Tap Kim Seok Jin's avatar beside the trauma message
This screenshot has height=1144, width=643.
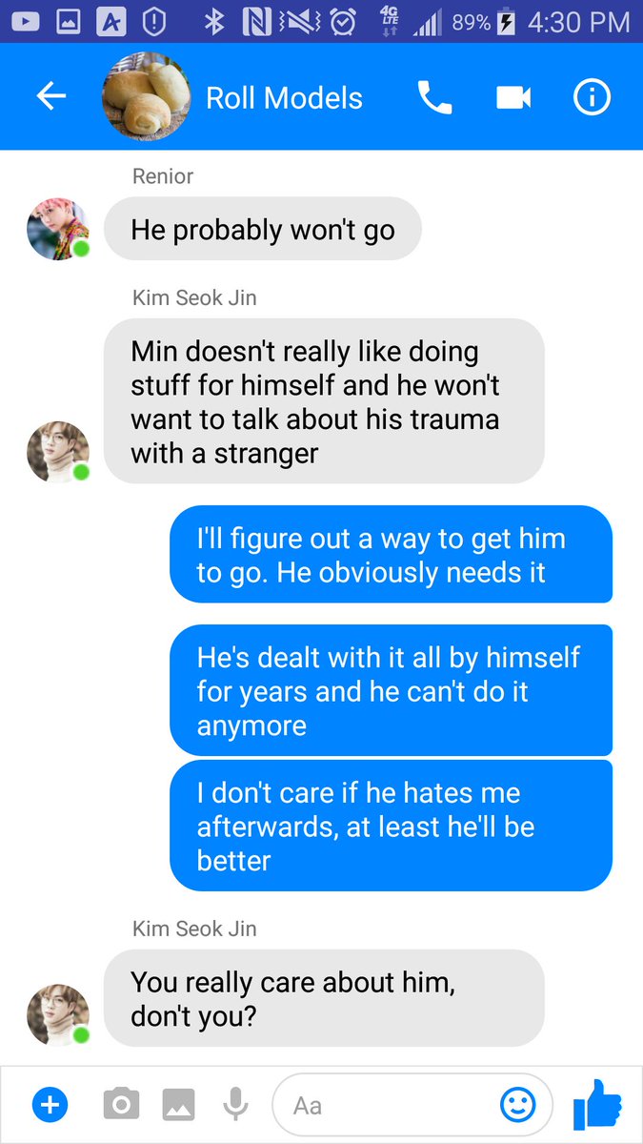58,451
